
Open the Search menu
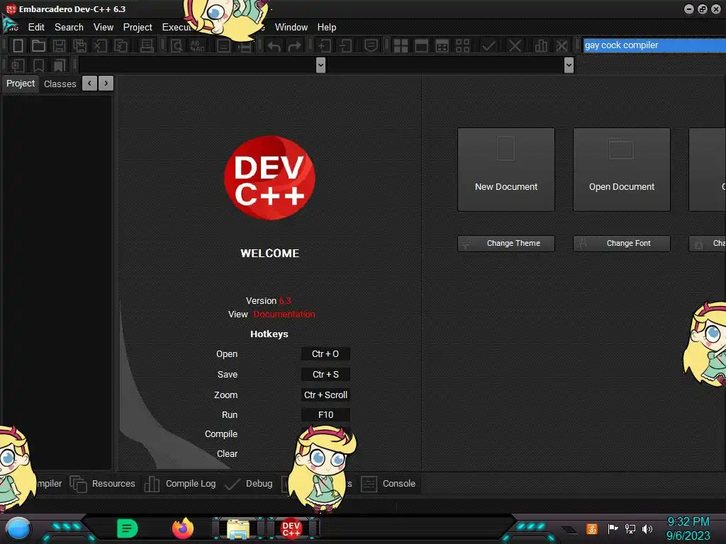(69, 28)
